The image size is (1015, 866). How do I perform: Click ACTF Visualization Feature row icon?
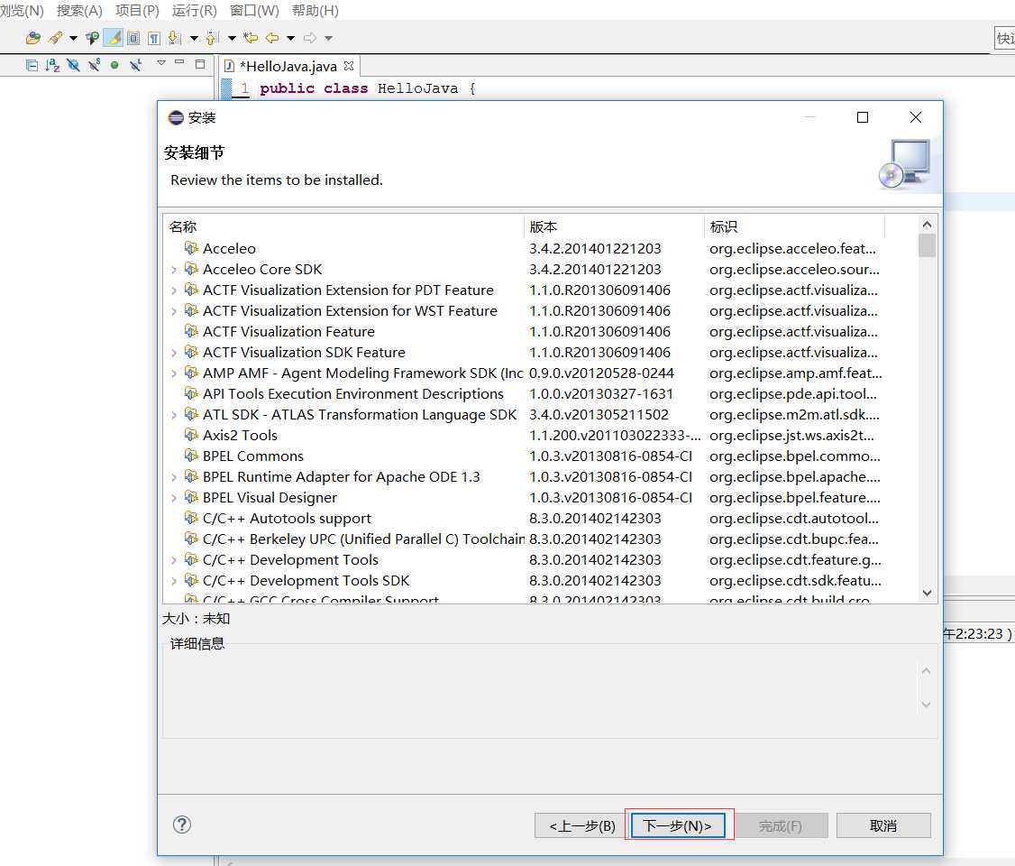click(x=191, y=331)
